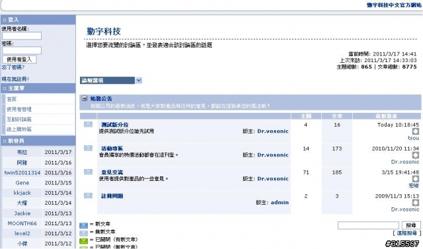Open new member 布拉

click(22, 152)
